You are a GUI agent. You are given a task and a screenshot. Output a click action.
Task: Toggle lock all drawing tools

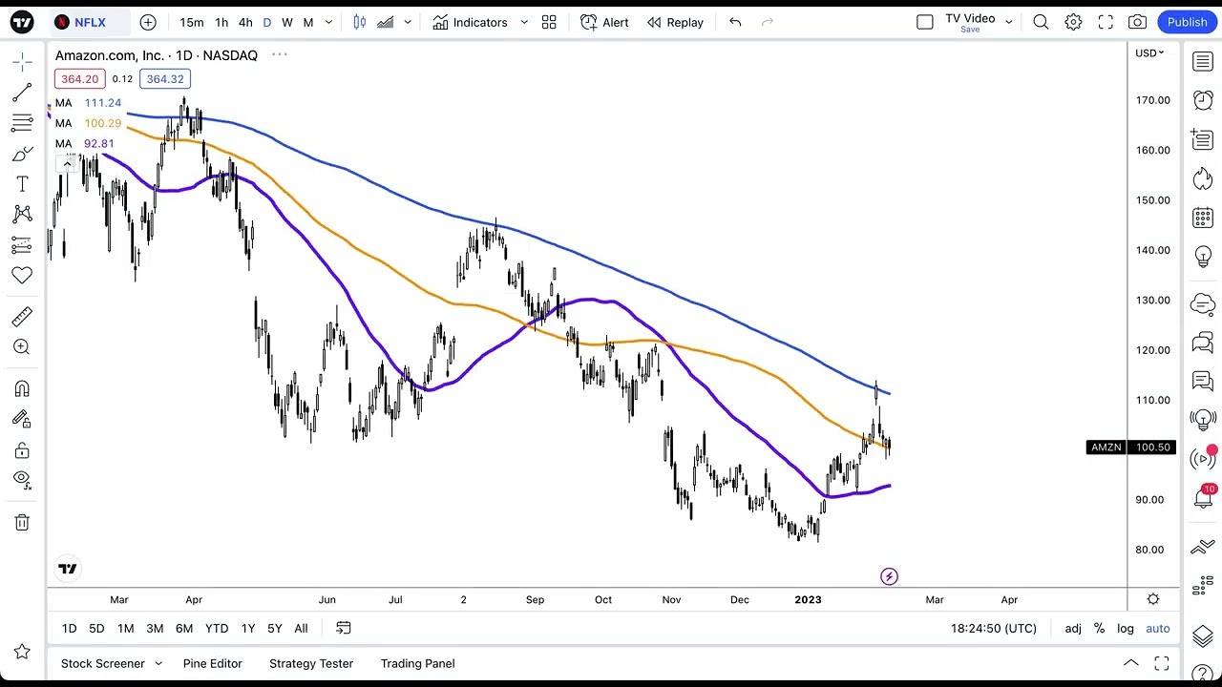pos(22,449)
